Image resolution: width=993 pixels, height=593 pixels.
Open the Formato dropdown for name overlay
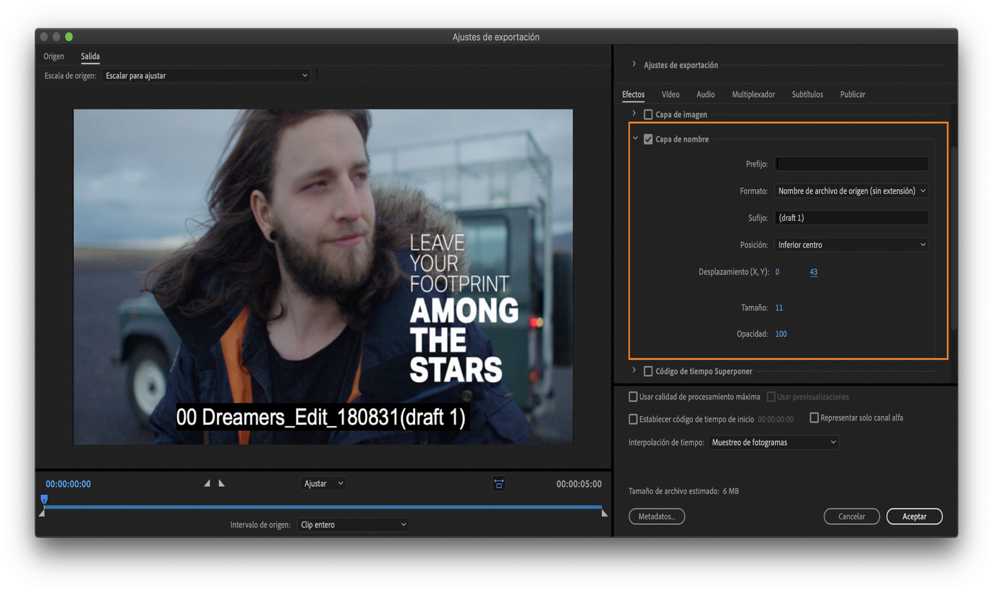point(851,191)
